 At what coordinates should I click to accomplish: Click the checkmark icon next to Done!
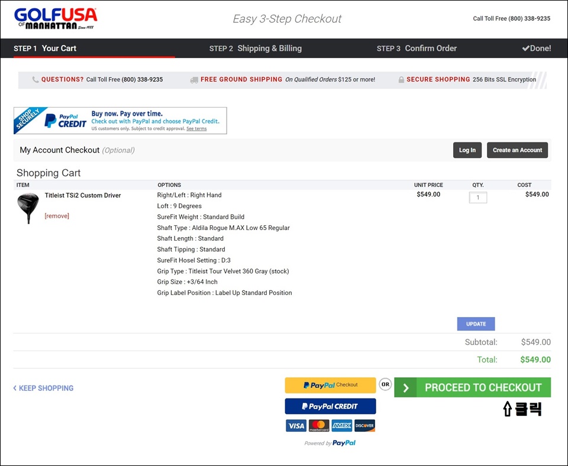[525, 48]
